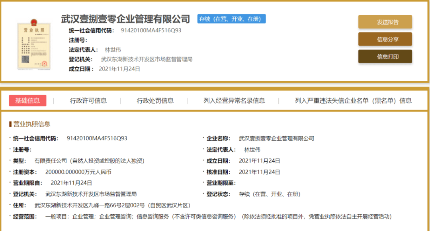
Task: Select the 基础信息 tab
Action: 27,100
